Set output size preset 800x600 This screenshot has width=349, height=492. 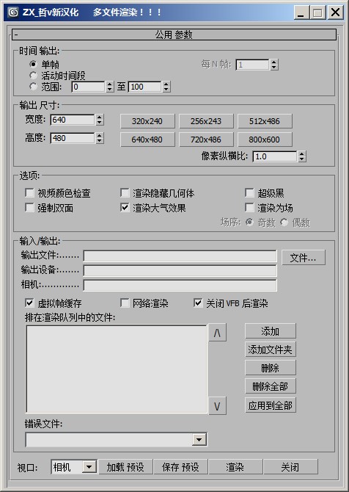pos(265,140)
